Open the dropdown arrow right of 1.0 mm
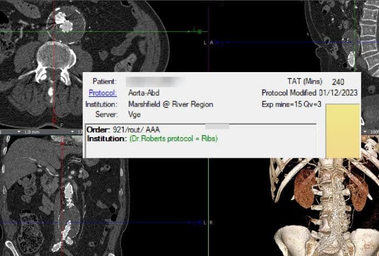The width and height of the screenshot is (379, 256). [x=72, y=132]
